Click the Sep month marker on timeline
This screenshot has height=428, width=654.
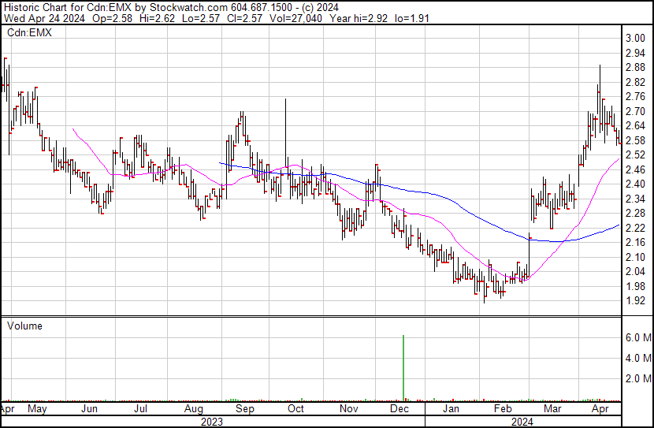245,410
